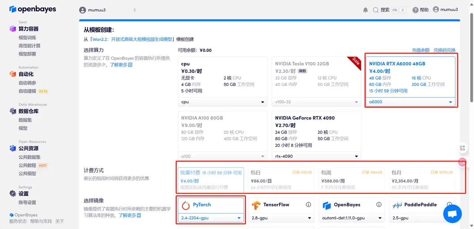
Task: Open TensorFlow version 2.8-gpu dropdown
Action: click(x=281, y=218)
